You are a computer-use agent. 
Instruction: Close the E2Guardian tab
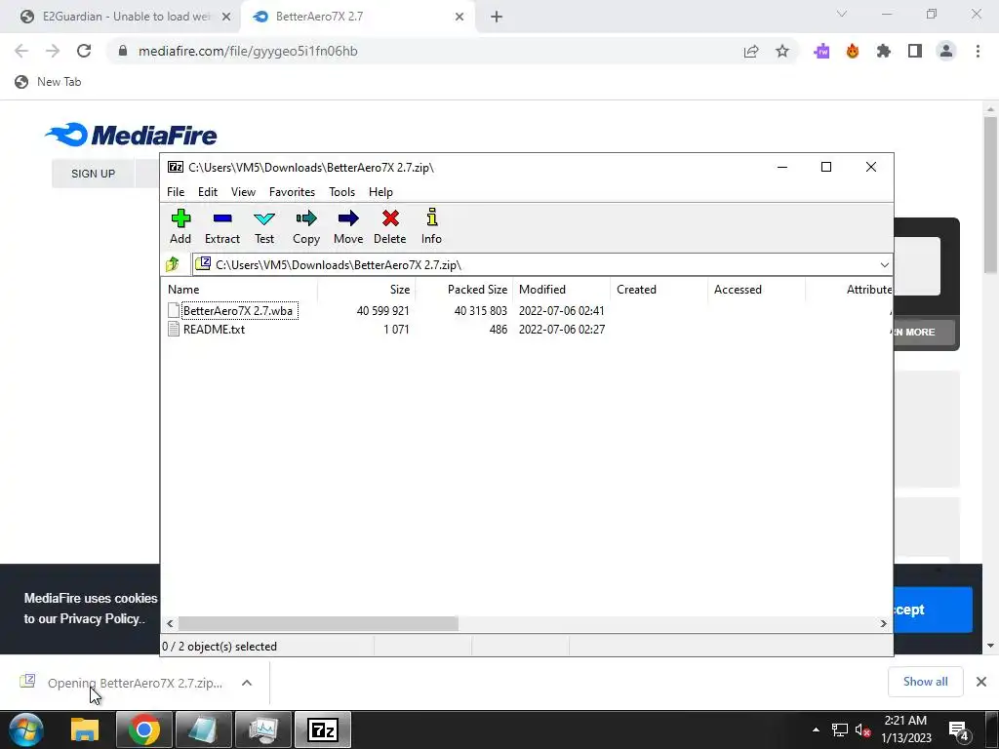point(225,18)
